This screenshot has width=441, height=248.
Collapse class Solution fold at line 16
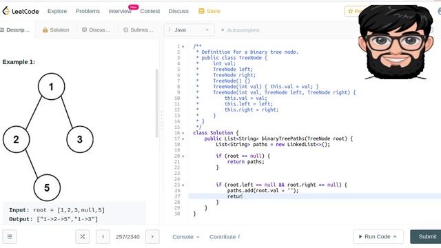click(183, 133)
